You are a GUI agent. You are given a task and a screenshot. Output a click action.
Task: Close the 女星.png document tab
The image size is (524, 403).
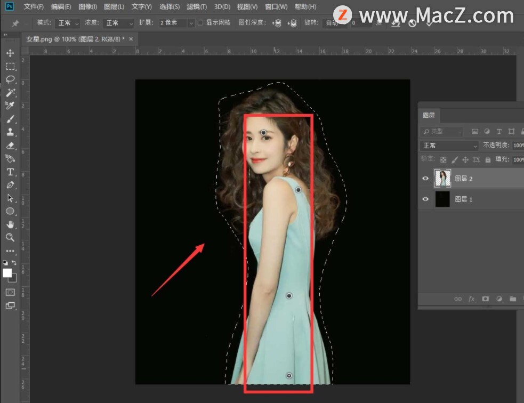point(131,39)
